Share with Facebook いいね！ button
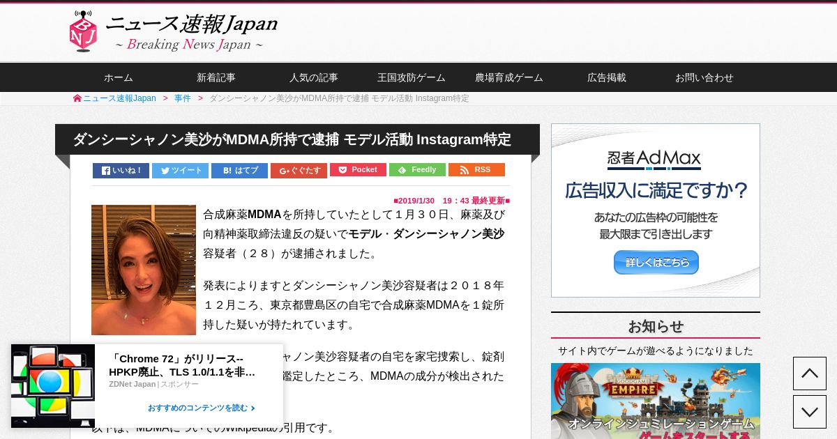 121,171
